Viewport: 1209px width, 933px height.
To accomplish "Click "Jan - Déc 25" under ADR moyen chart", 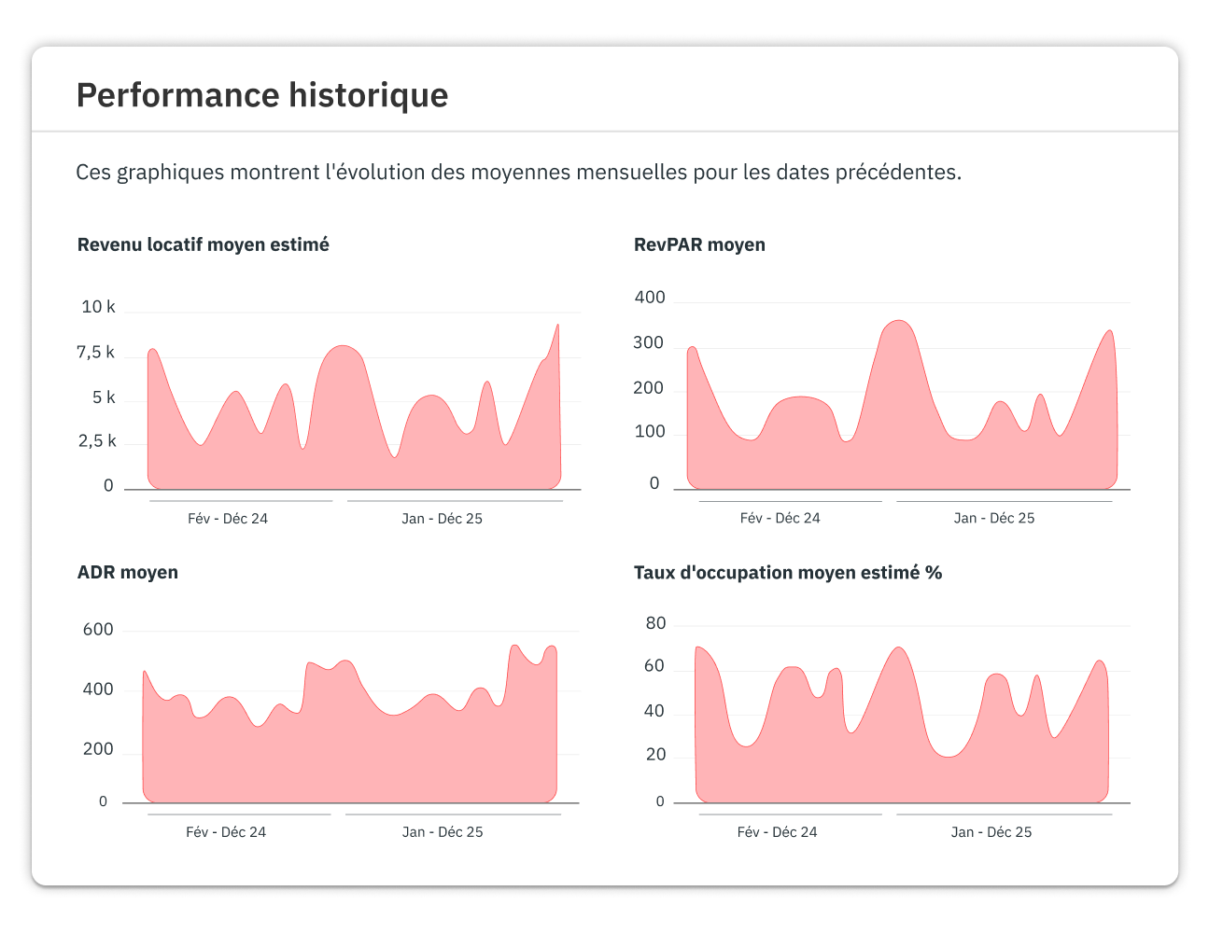I will point(443,832).
